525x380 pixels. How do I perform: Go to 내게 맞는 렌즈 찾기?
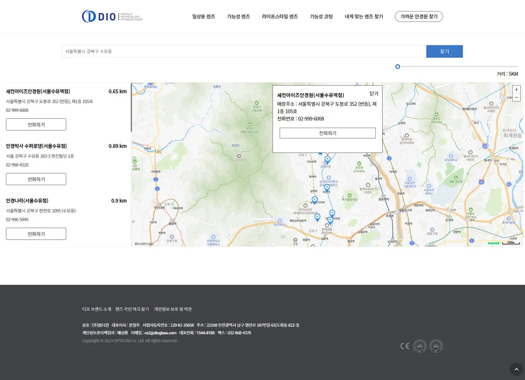tap(364, 17)
